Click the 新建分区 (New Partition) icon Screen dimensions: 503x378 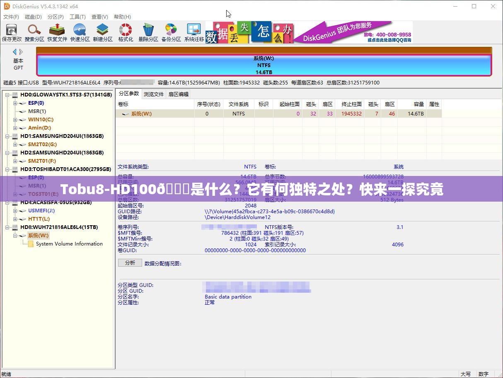tap(102, 32)
